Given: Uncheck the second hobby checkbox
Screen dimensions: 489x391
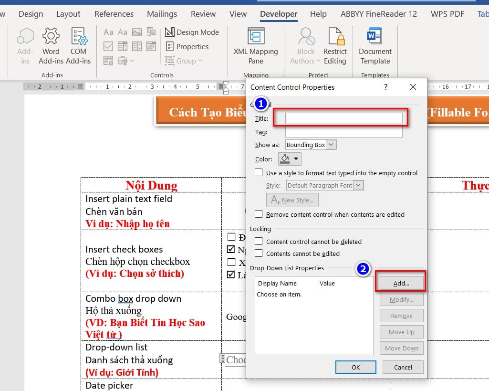Looking at the screenshot, I should point(231,249).
